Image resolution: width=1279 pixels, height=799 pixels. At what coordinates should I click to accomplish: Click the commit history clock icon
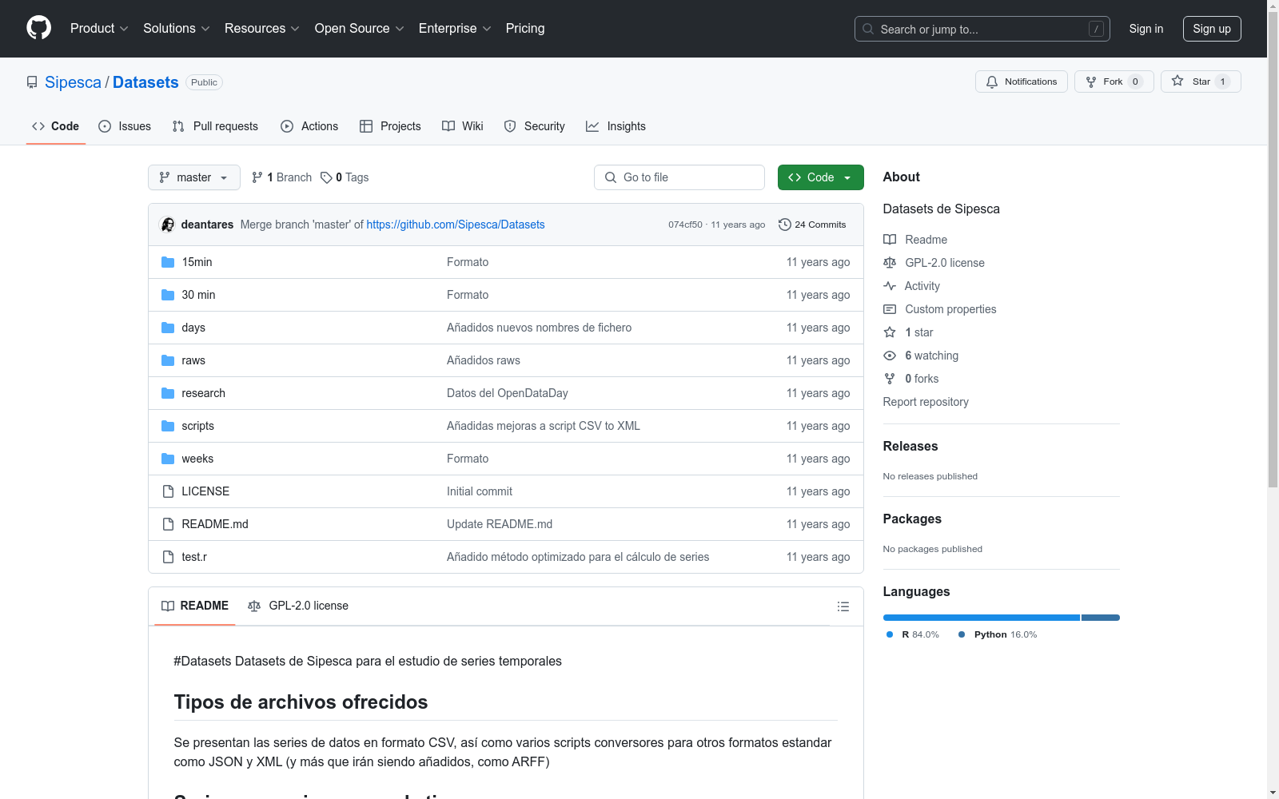click(x=785, y=225)
